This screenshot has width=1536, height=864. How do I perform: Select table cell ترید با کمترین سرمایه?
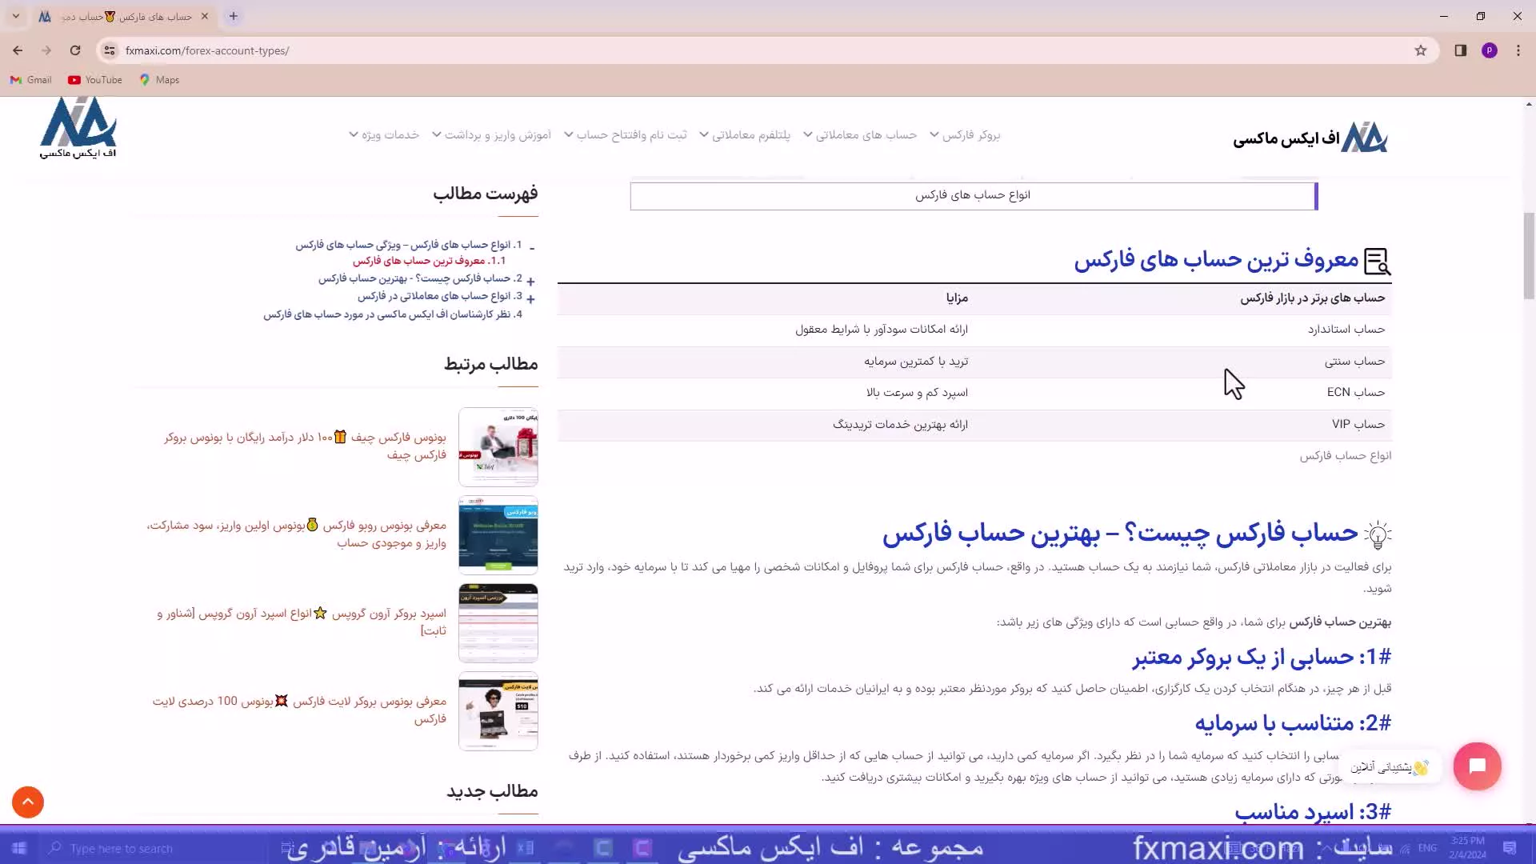tap(916, 362)
